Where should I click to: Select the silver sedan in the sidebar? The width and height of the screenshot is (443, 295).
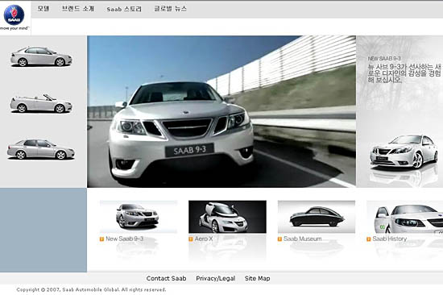[41, 57]
